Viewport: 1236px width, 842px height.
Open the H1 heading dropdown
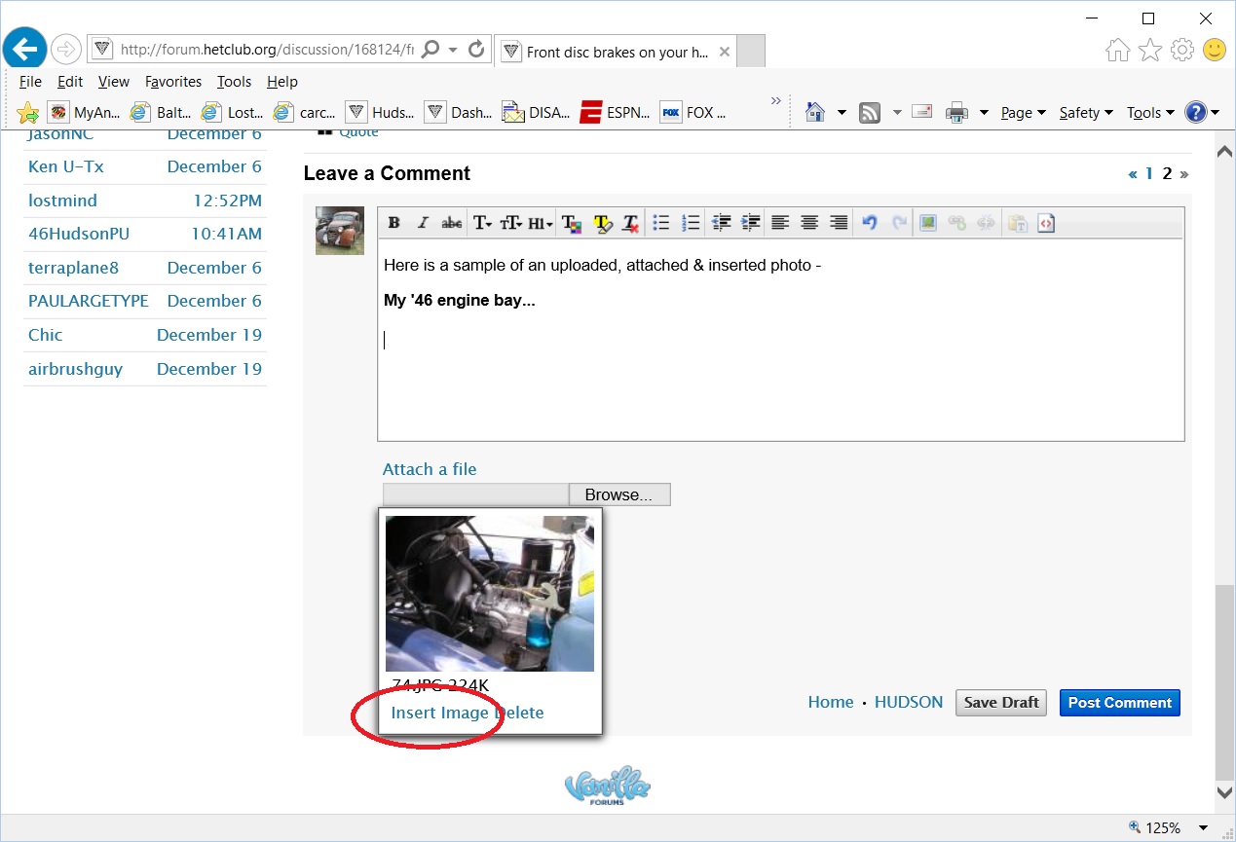click(541, 223)
